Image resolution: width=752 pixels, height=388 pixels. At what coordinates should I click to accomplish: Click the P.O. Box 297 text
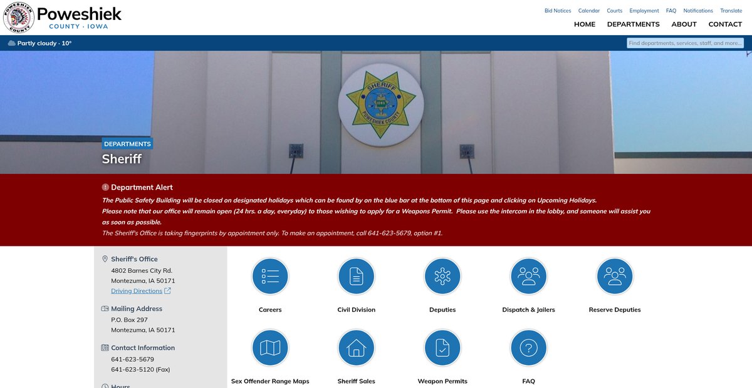[129, 320]
